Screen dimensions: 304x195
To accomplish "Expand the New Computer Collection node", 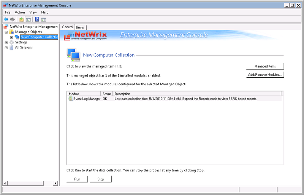I will pos(12,37).
